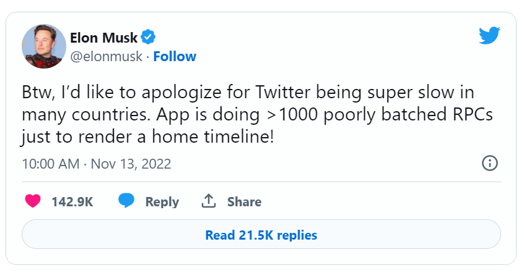Like the tweet with heart icon
This screenshot has width=524, height=273.
coord(32,201)
